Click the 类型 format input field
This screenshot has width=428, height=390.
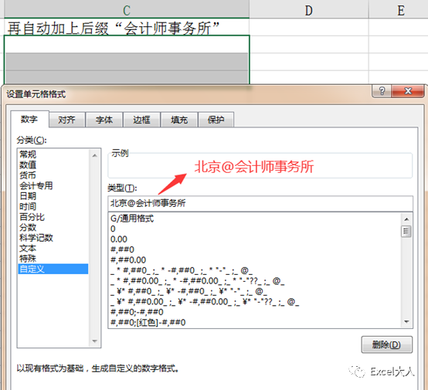pyautogui.click(x=260, y=203)
